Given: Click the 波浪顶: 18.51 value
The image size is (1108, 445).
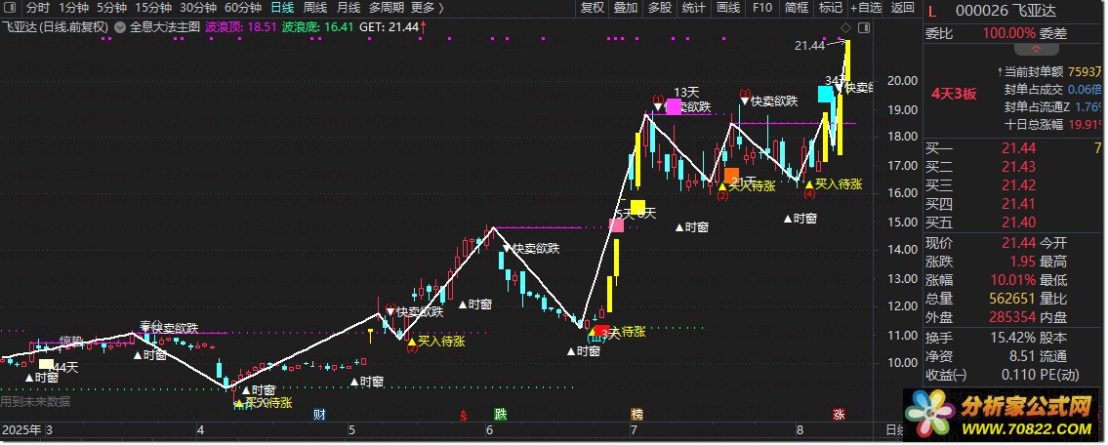Looking at the screenshot, I should coord(240,27).
